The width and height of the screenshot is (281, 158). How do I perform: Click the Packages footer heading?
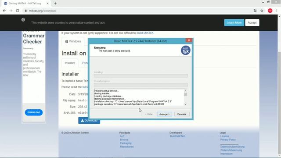point(125,133)
